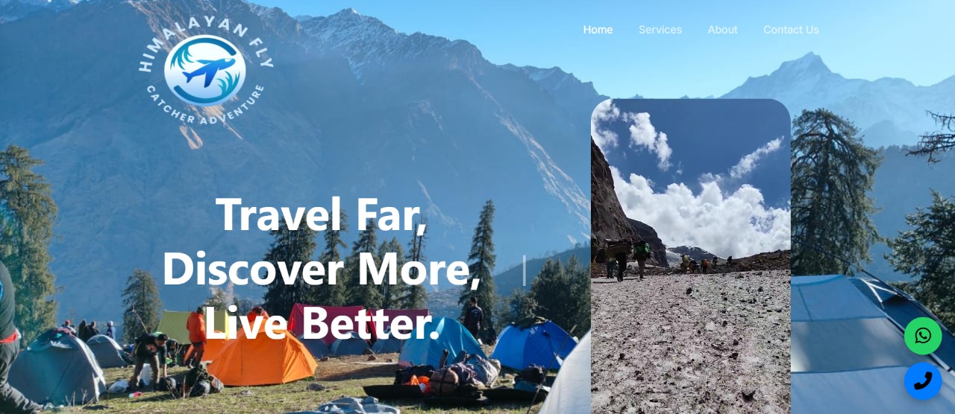Select the rounded trekking photo card
Screen dimensions: 955x414
691,256
